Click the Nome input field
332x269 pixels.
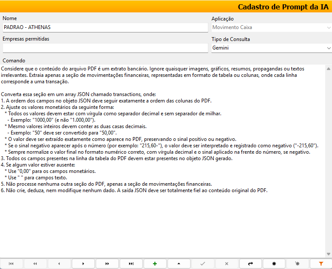click(x=105, y=27)
